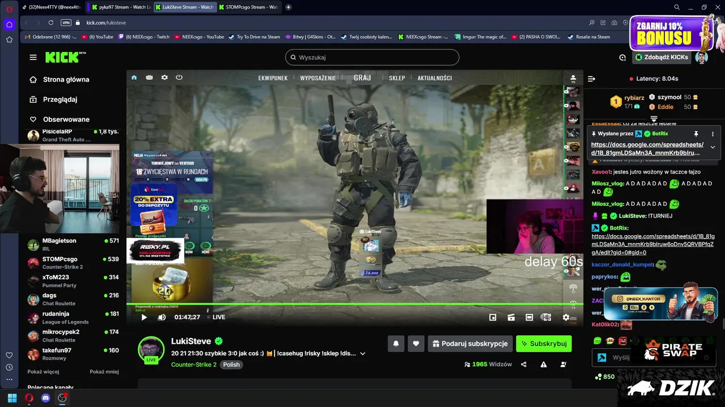Open pinned Google Sheets link
Image resolution: width=725 pixels, height=407 pixels.
tap(647, 149)
